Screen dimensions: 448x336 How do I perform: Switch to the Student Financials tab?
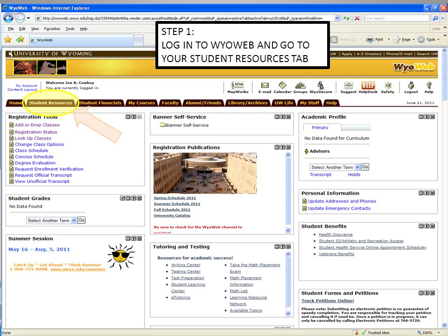[x=100, y=103]
